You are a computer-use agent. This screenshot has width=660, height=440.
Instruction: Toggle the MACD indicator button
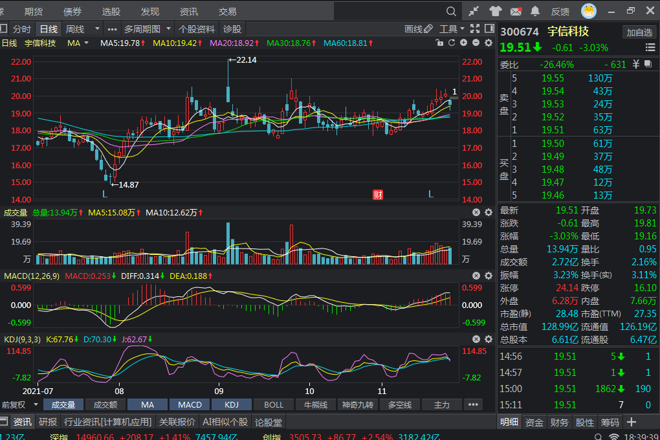coord(190,404)
